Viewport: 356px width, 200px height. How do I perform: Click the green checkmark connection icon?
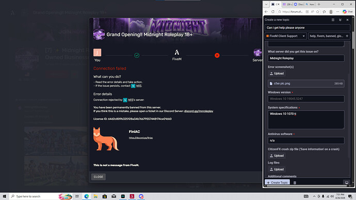[x=137, y=55]
